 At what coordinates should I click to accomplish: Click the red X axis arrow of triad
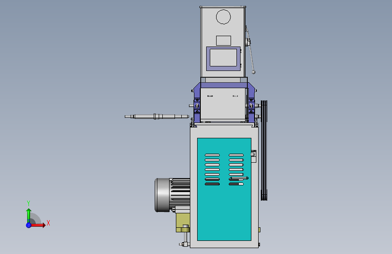pyautogui.click(x=38, y=225)
